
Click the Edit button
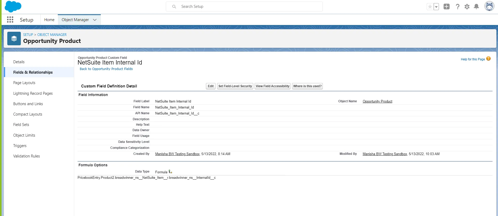(211, 86)
